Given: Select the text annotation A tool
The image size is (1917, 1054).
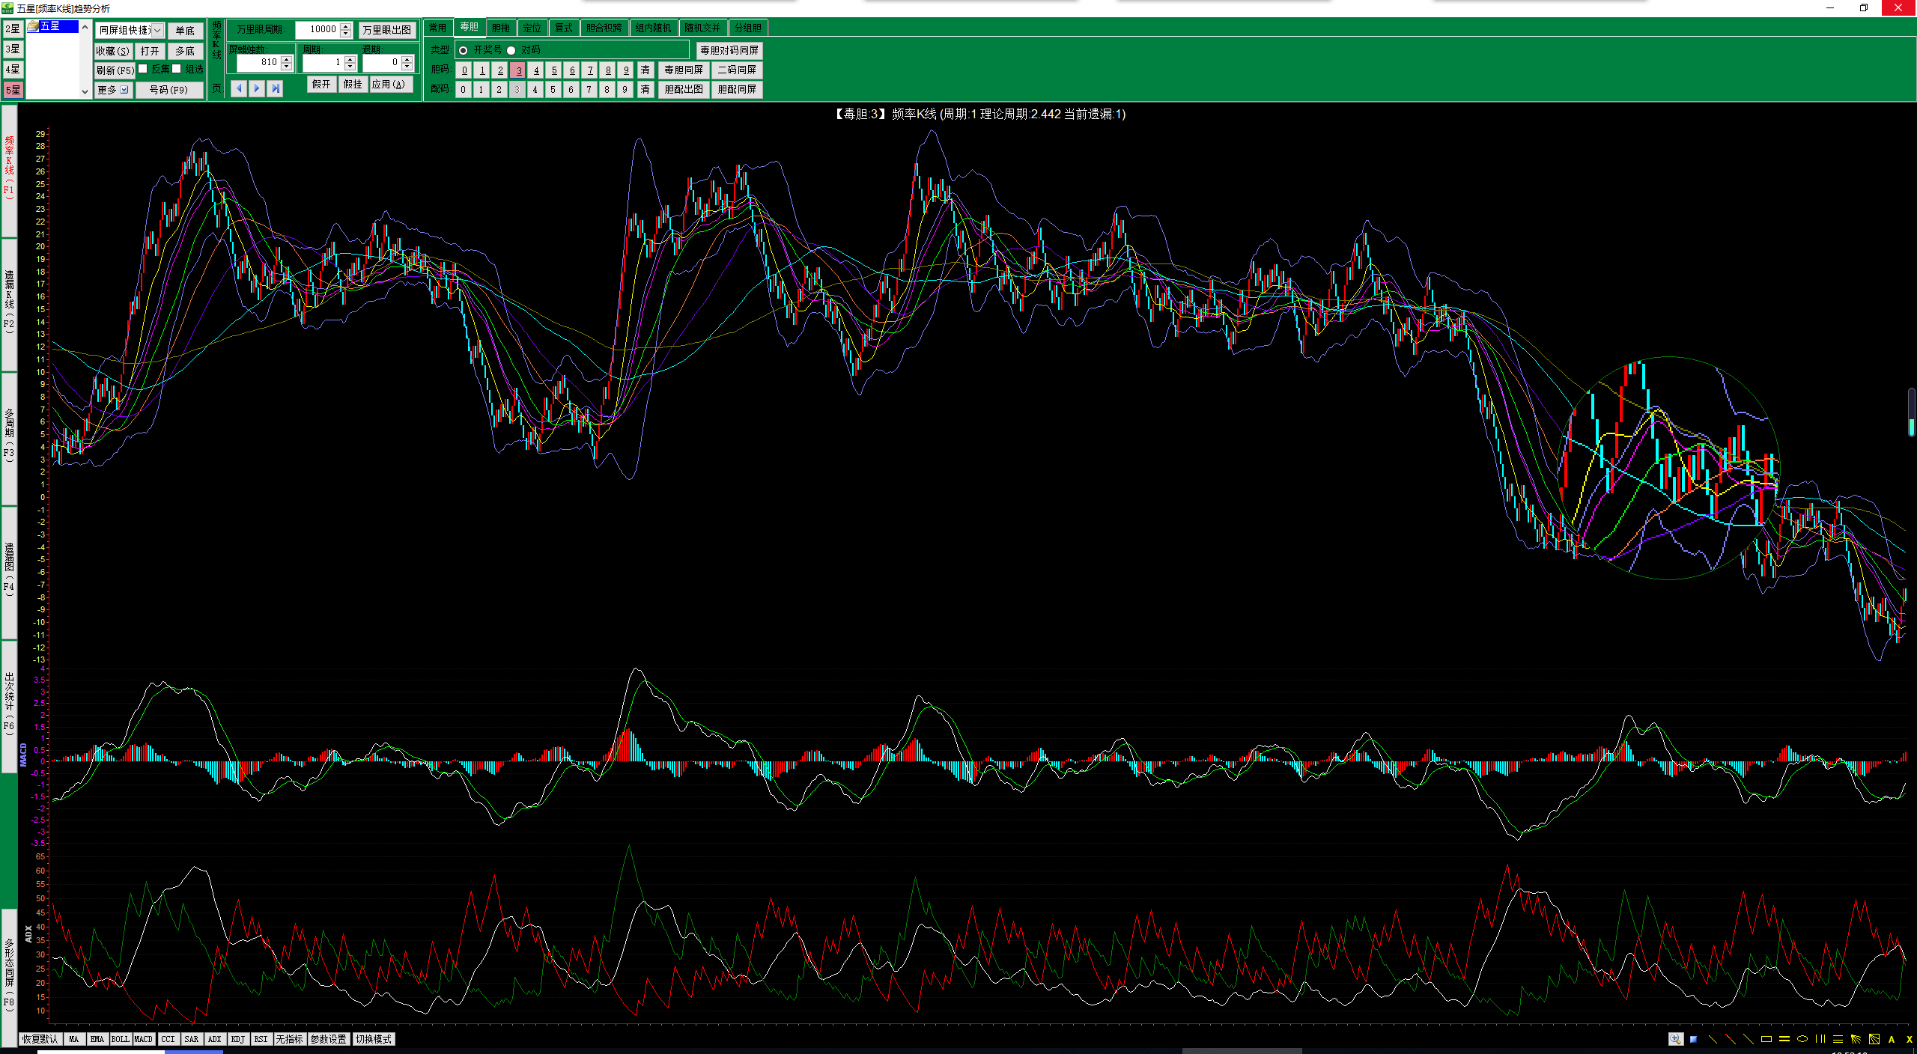Looking at the screenshot, I should (1892, 1039).
